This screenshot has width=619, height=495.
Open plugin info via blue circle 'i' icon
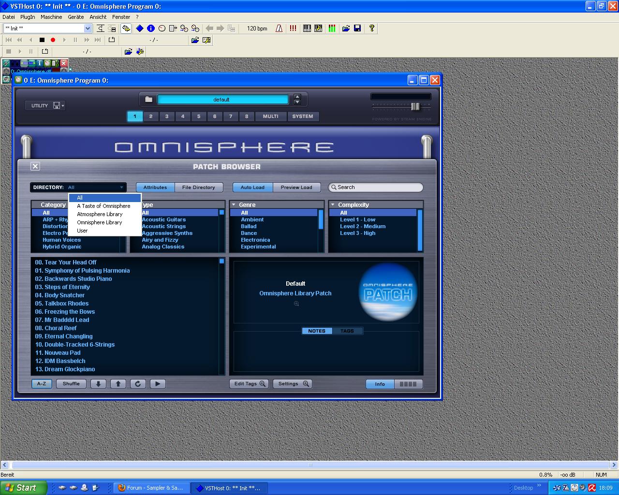coord(151,29)
